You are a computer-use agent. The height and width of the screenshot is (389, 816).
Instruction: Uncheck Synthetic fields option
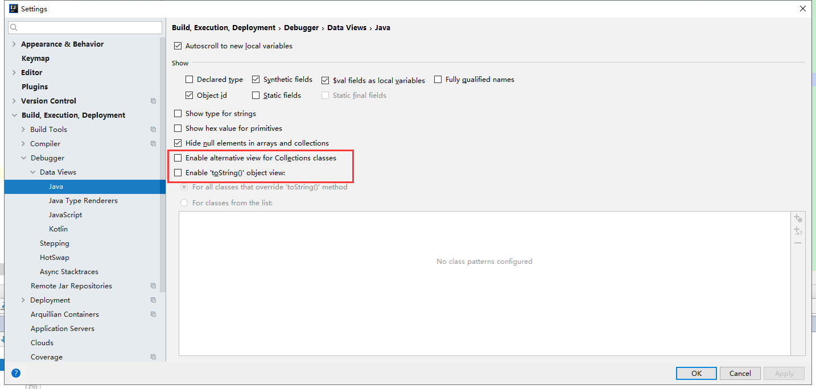(256, 80)
